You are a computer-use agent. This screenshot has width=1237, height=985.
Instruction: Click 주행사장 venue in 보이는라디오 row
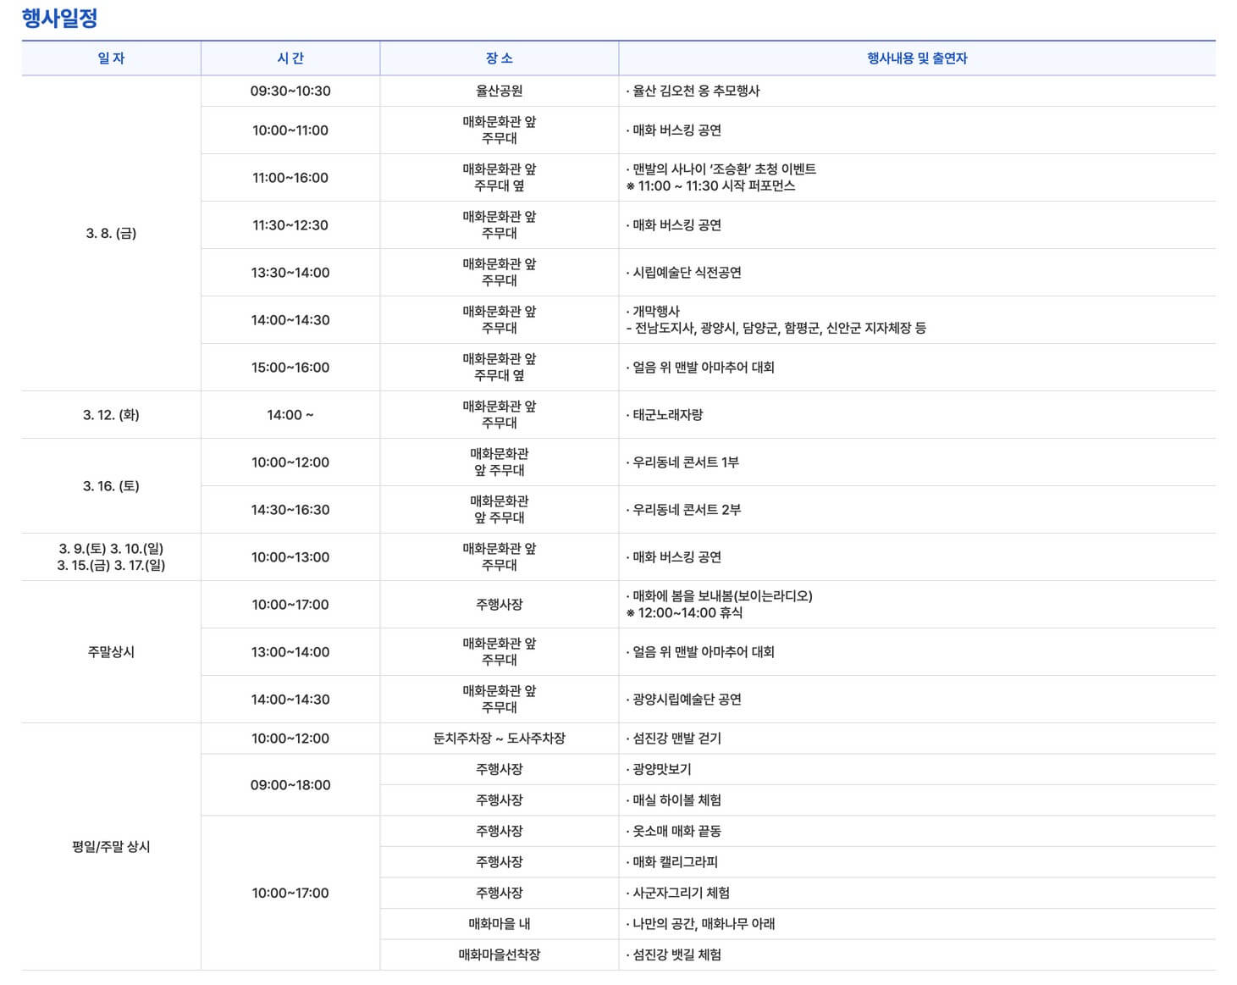pyautogui.click(x=500, y=605)
